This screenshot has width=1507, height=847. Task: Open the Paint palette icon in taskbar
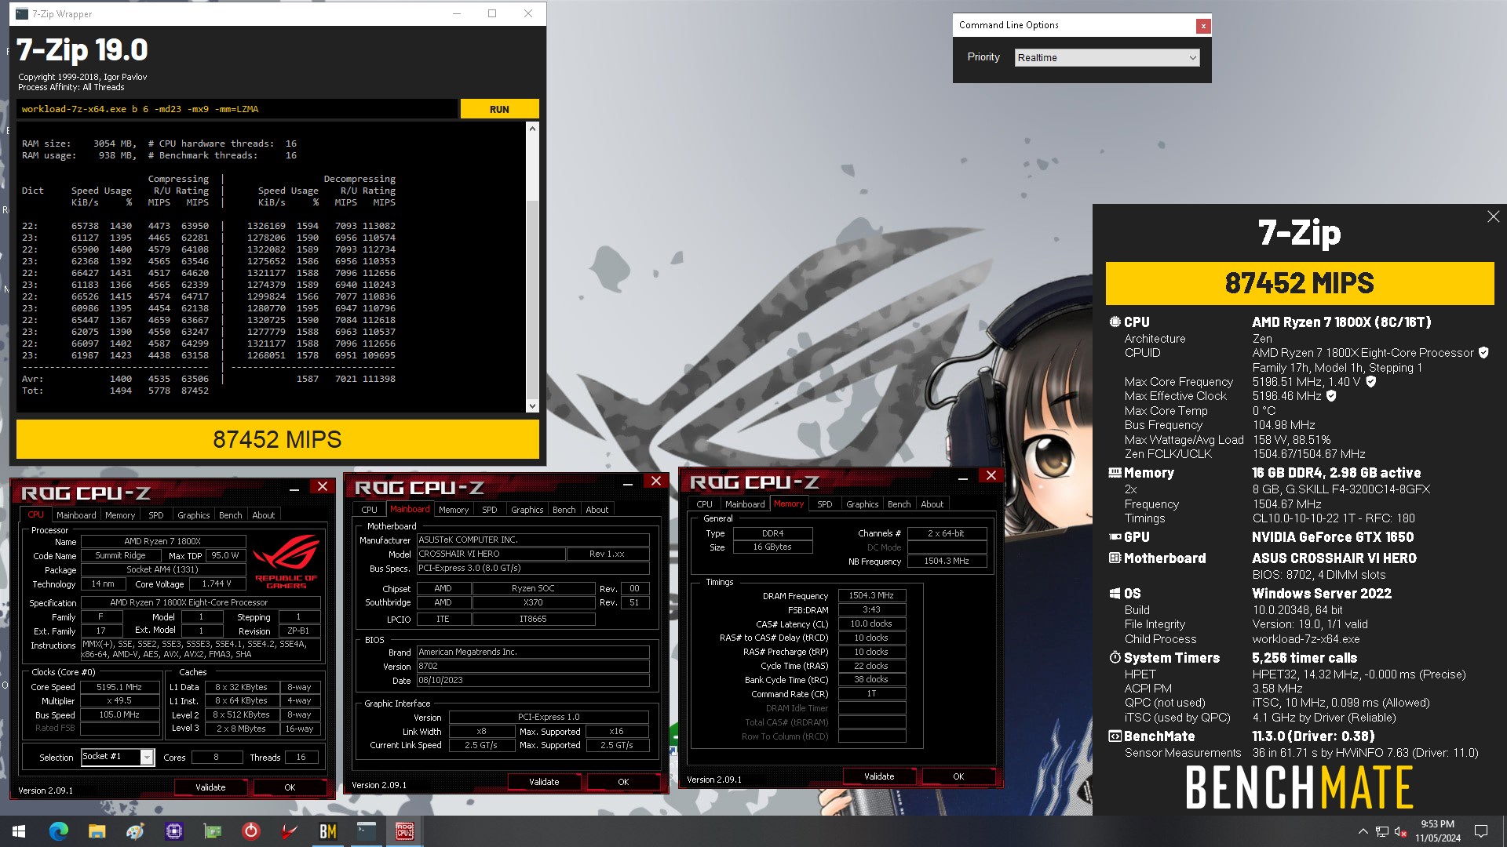(x=135, y=831)
